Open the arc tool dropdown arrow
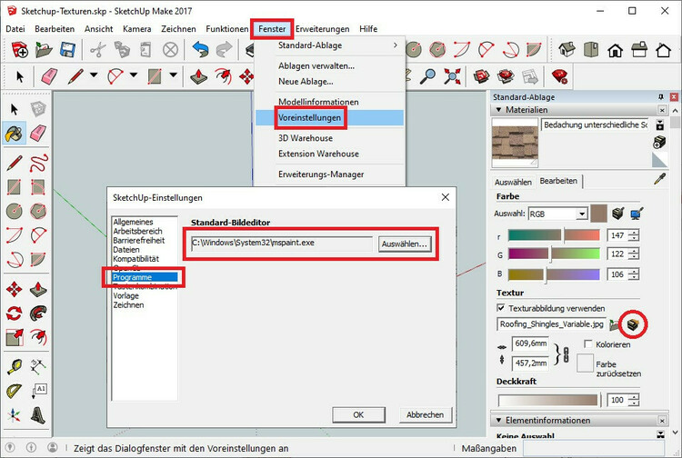 coord(134,75)
